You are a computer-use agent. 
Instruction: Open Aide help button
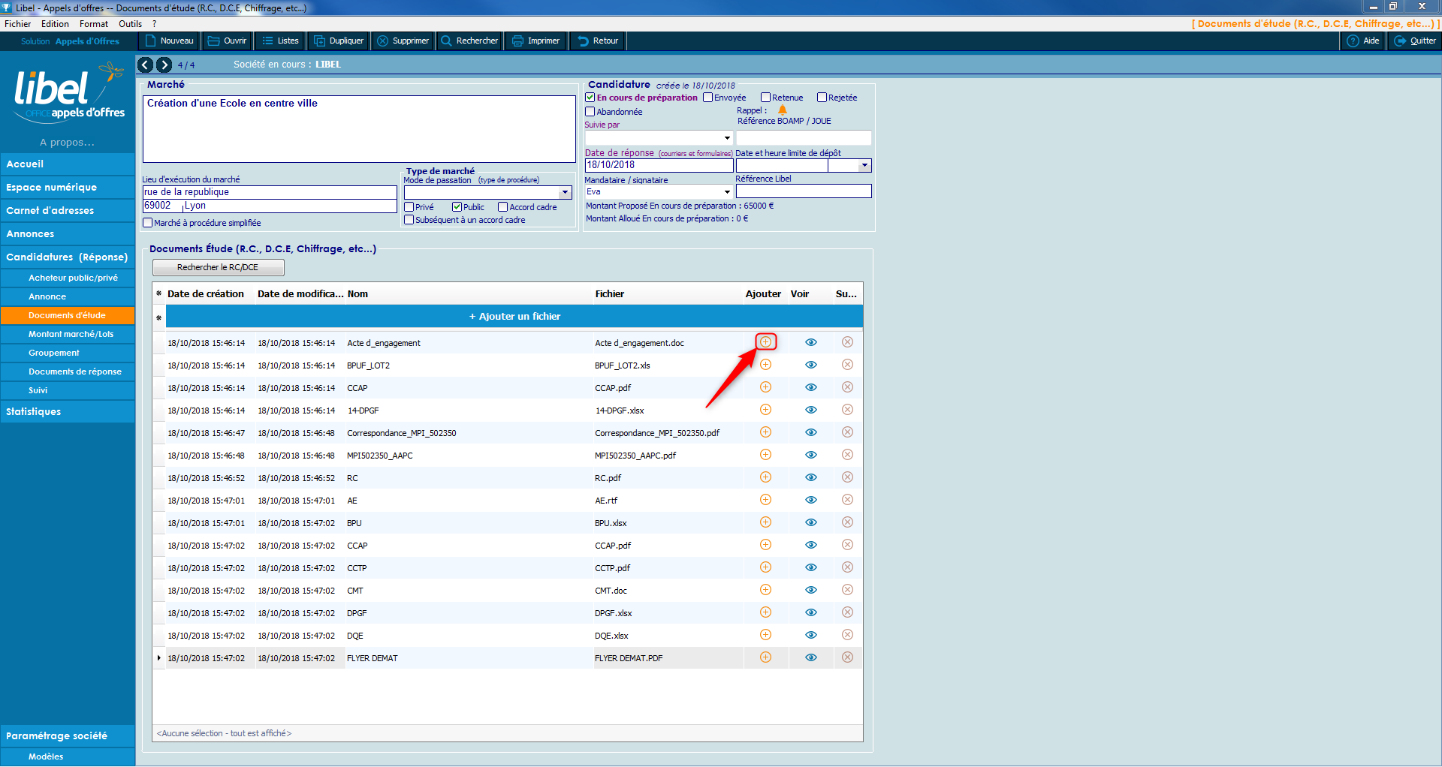click(x=1363, y=41)
